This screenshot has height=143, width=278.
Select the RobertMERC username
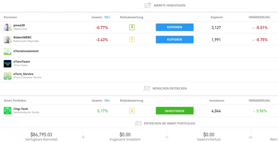pos(23,37)
